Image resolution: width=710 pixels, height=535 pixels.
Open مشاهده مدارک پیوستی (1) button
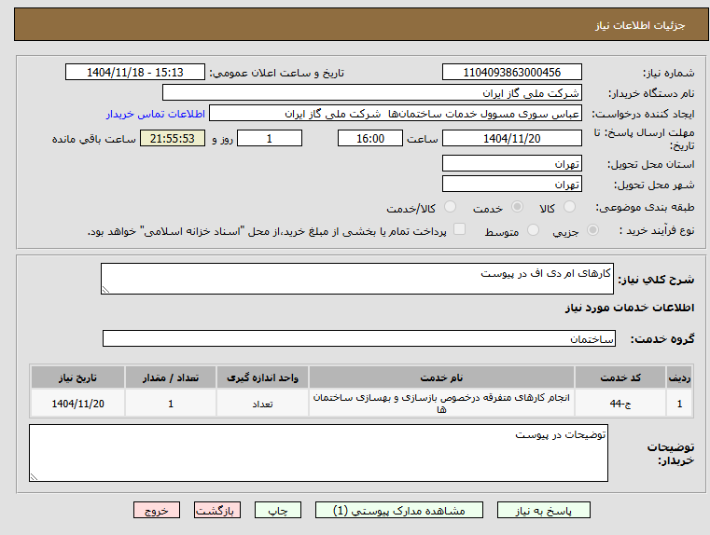[x=399, y=510]
